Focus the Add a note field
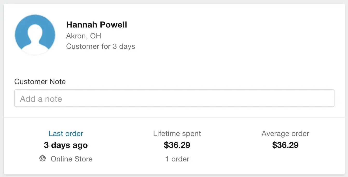The height and width of the screenshot is (177, 348). tap(174, 98)
